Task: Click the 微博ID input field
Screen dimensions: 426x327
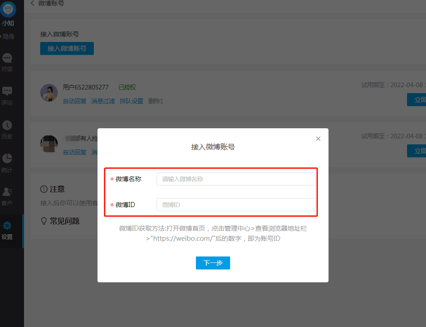Action: tap(236, 205)
